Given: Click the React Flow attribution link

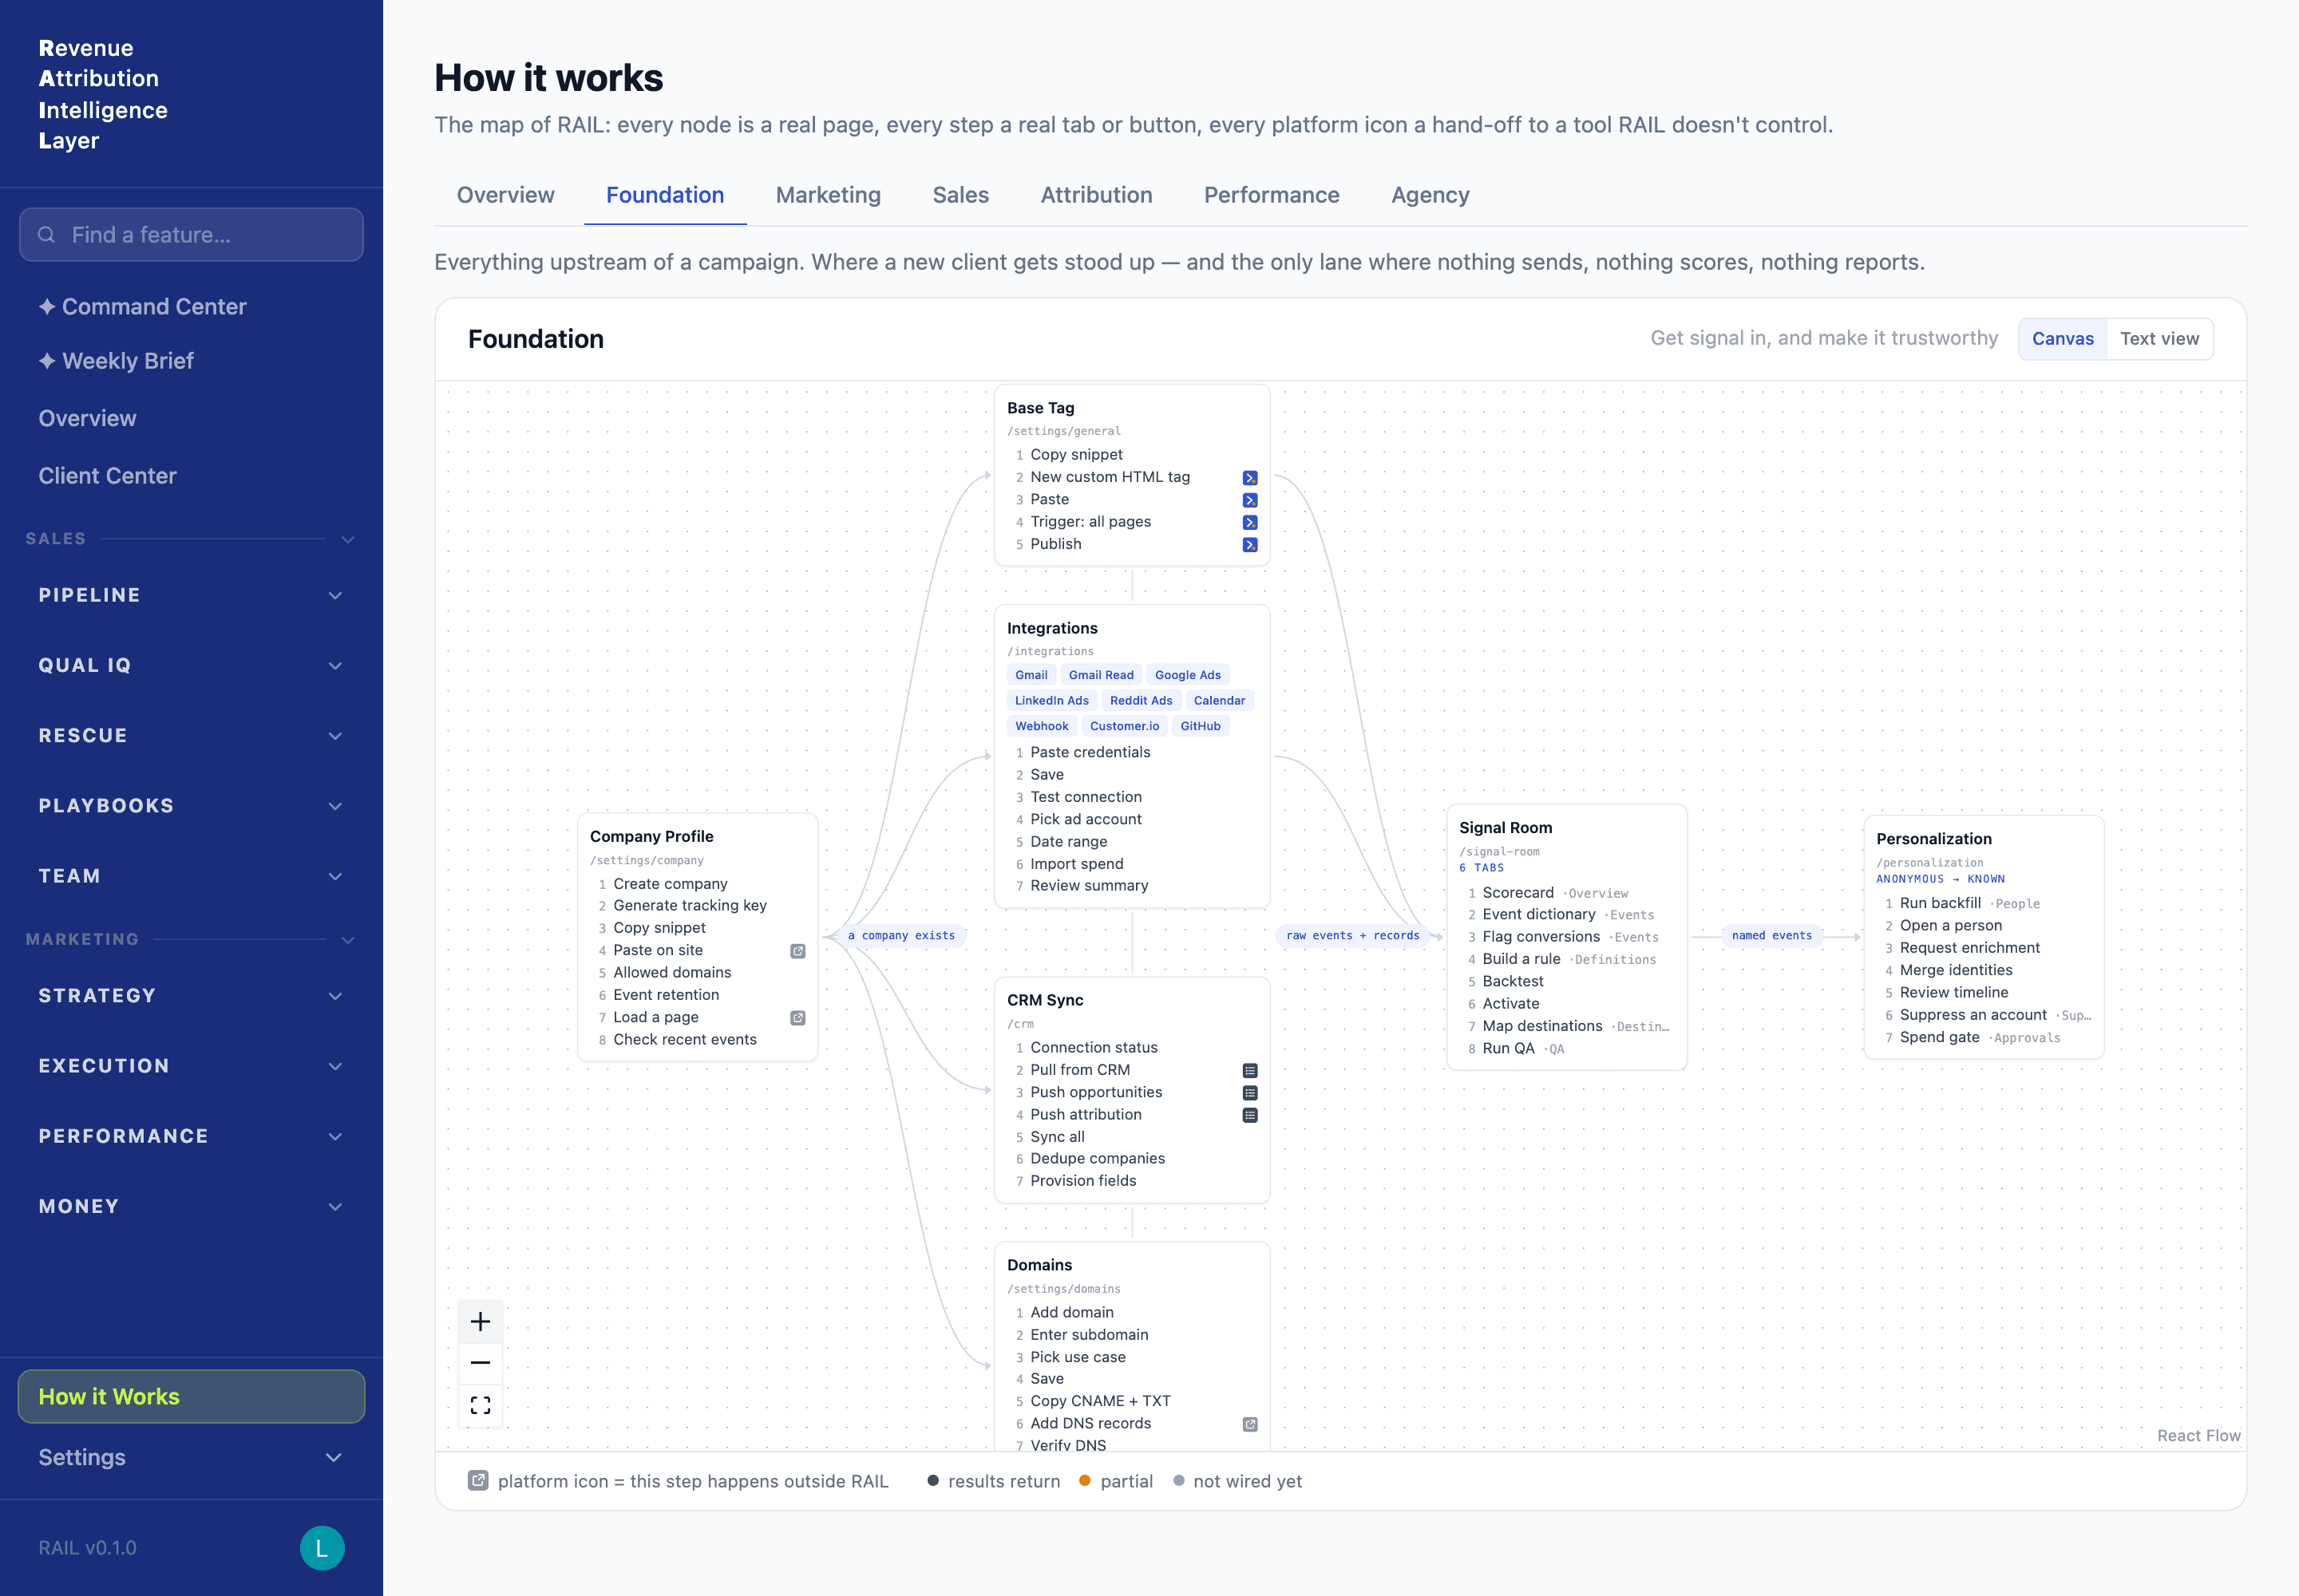Looking at the screenshot, I should [2198, 1436].
